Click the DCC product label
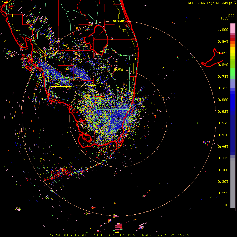 (231, 16)
